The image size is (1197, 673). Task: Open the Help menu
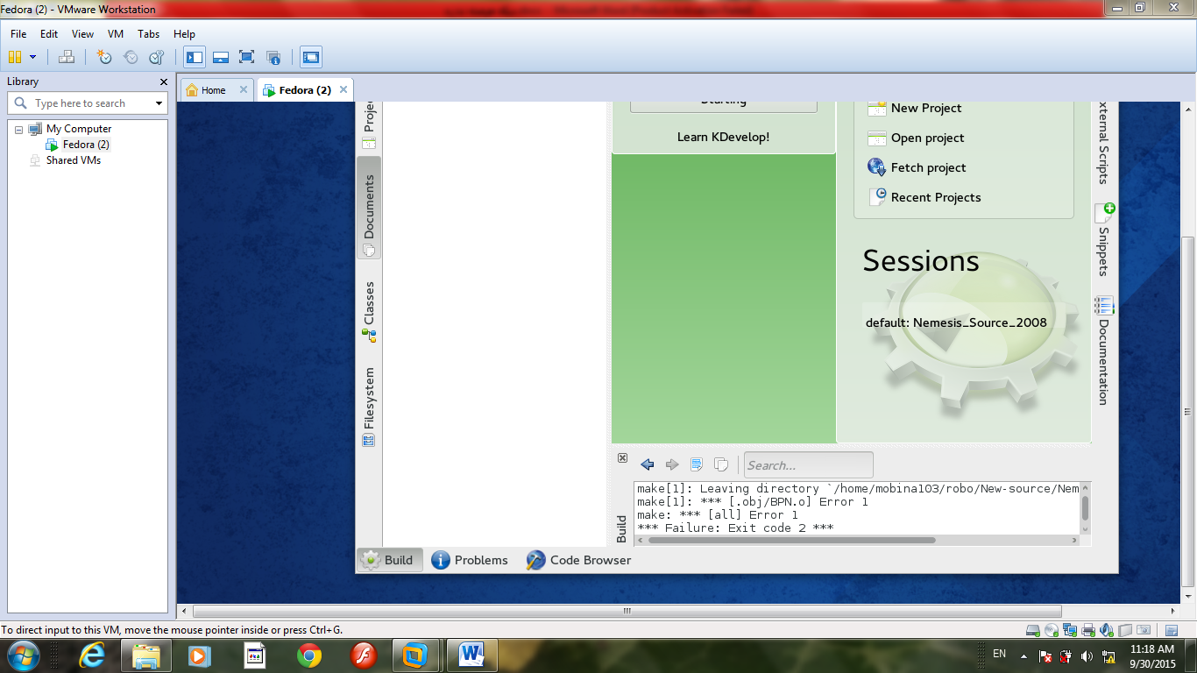(184, 34)
